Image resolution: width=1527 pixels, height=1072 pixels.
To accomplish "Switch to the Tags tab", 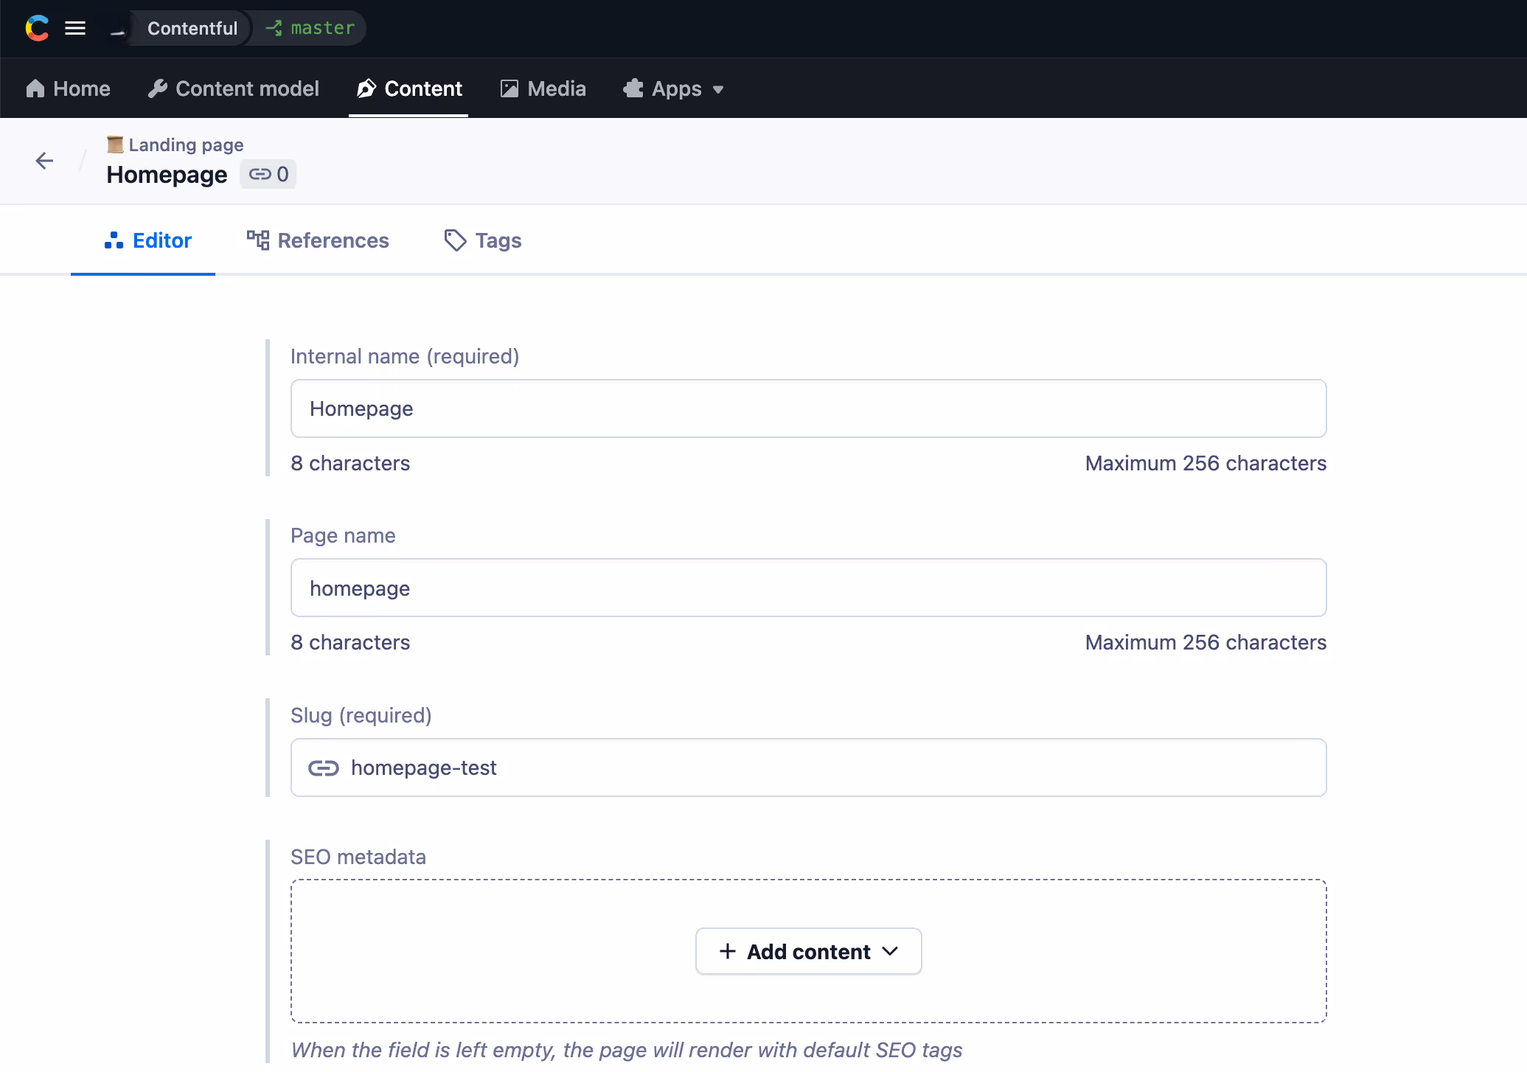I will tap(483, 240).
